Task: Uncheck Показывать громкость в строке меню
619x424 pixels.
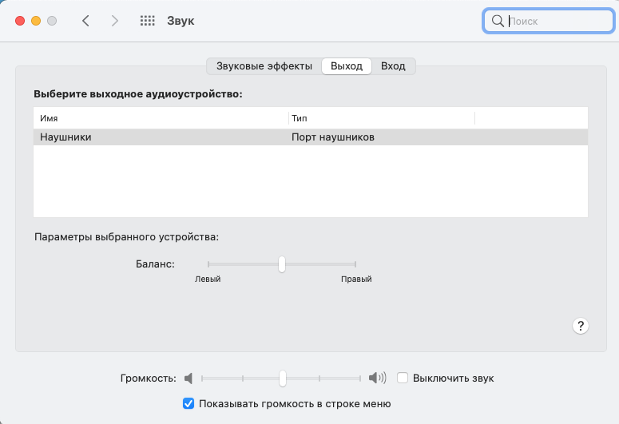Action: (x=188, y=403)
